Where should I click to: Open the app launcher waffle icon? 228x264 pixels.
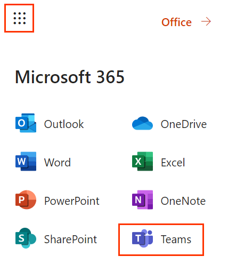[20, 18]
